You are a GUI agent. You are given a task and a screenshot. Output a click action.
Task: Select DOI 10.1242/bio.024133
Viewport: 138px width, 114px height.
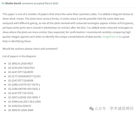click(20, 106)
